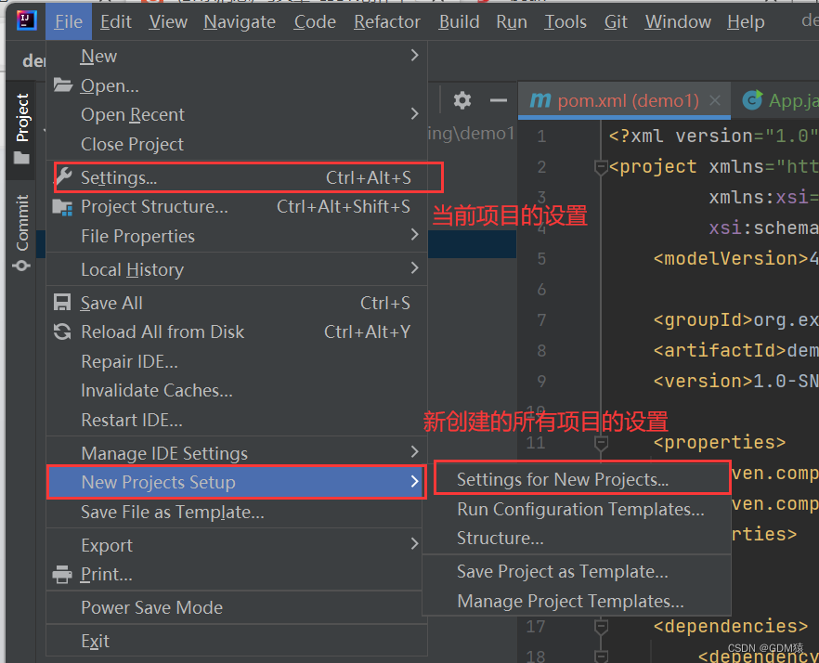Open the Edit menu
The image size is (819, 663).
coord(115,22)
